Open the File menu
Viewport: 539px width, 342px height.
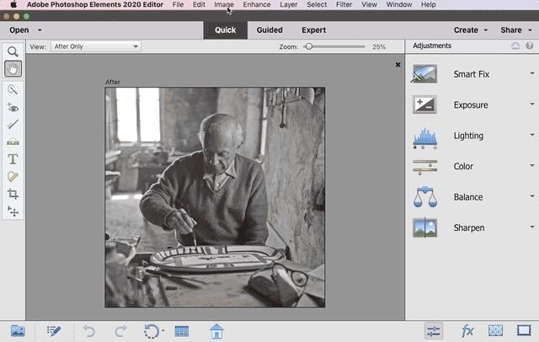click(x=178, y=4)
